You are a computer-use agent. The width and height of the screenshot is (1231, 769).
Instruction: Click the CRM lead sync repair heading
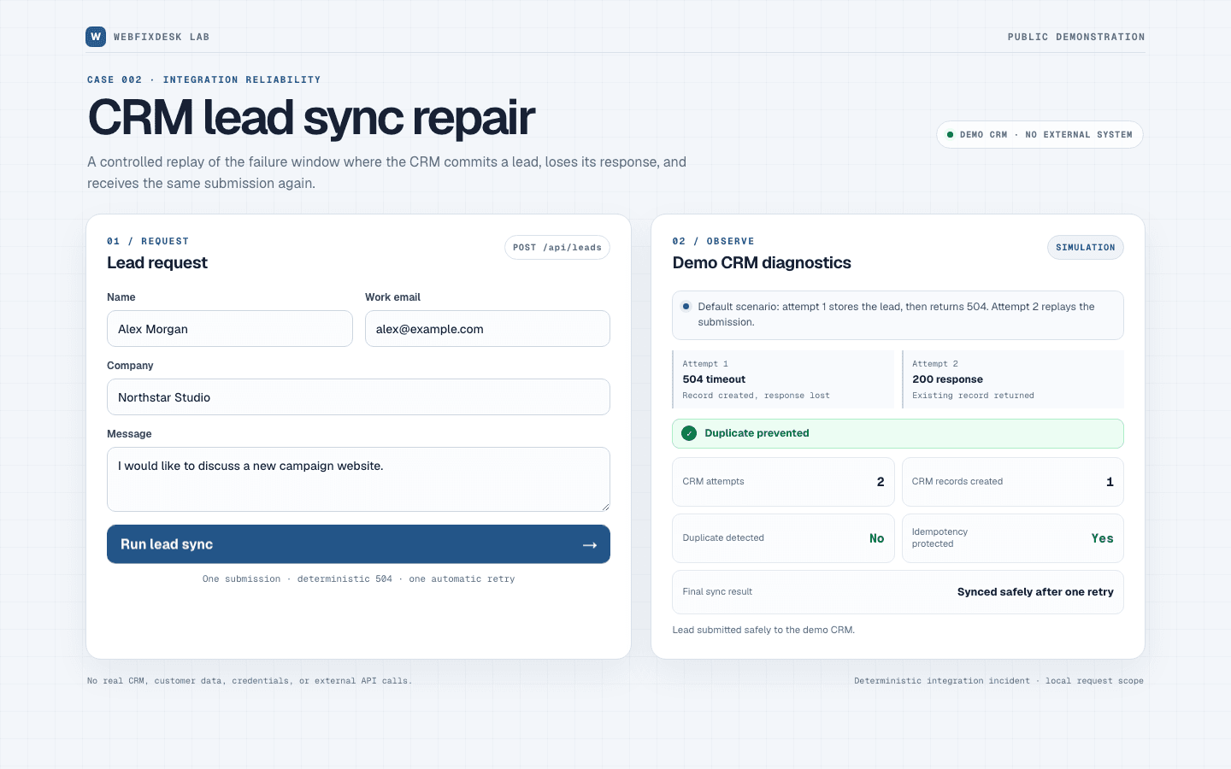coord(311,117)
